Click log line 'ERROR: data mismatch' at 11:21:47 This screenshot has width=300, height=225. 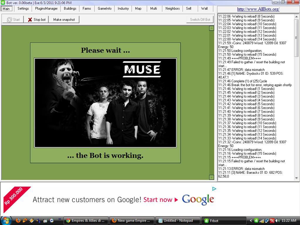point(241,70)
